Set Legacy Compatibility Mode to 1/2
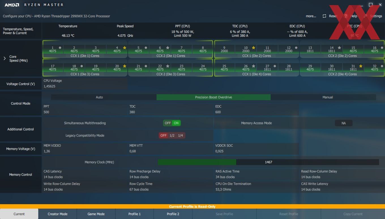This screenshot has height=219, width=385. (x=172, y=135)
